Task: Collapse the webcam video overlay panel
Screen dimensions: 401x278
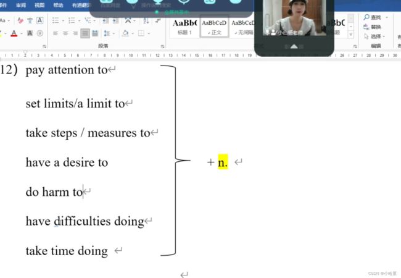Action: 294,46
